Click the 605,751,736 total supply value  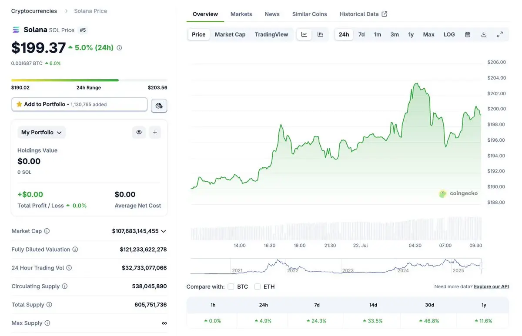[x=151, y=305]
